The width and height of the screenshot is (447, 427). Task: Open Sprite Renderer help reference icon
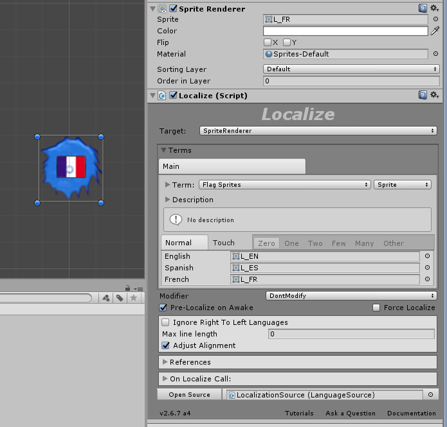pos(423,8)
